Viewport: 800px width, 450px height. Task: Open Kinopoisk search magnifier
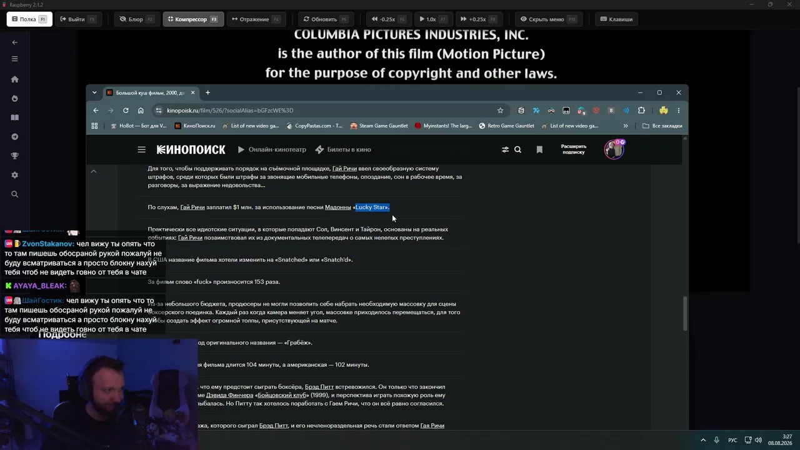pos(517,150)
